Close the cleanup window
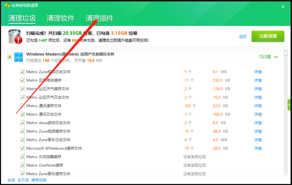292x185 pixels. [283, 6]
